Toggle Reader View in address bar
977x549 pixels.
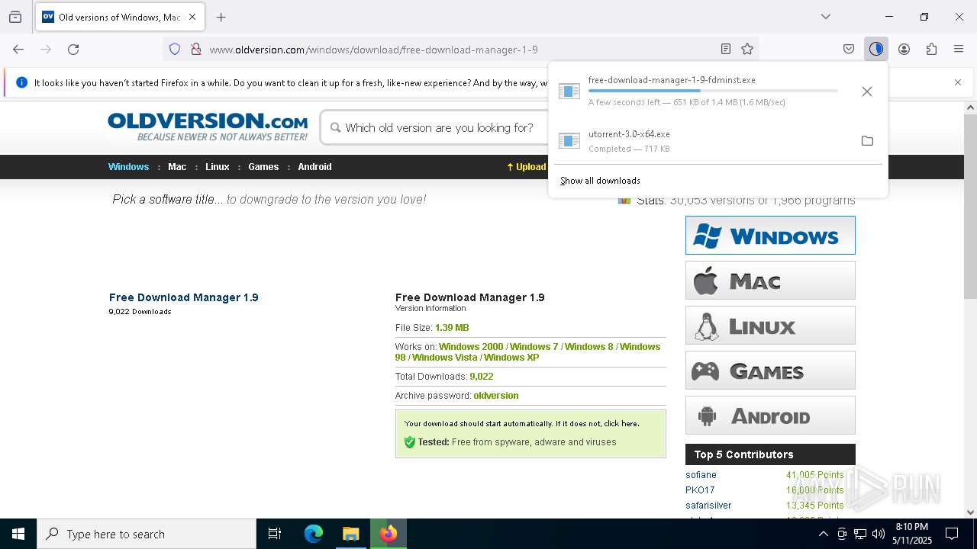pos(726,49)
